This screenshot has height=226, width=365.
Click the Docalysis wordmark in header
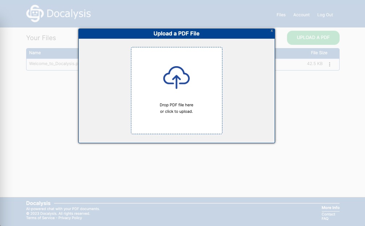click(x=69, y=13)
